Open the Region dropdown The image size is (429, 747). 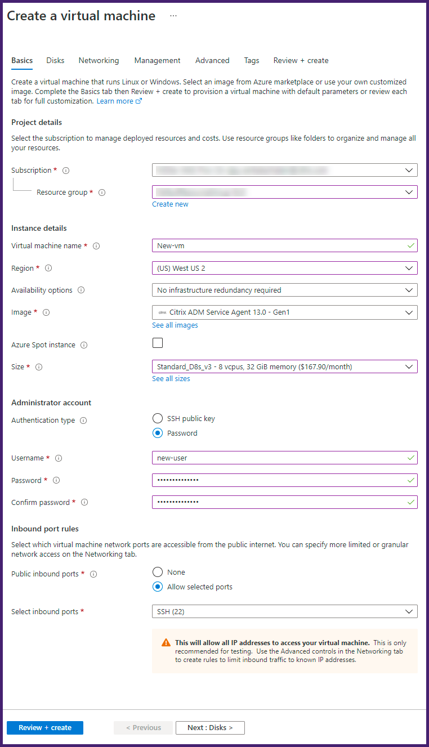[284, 268]
